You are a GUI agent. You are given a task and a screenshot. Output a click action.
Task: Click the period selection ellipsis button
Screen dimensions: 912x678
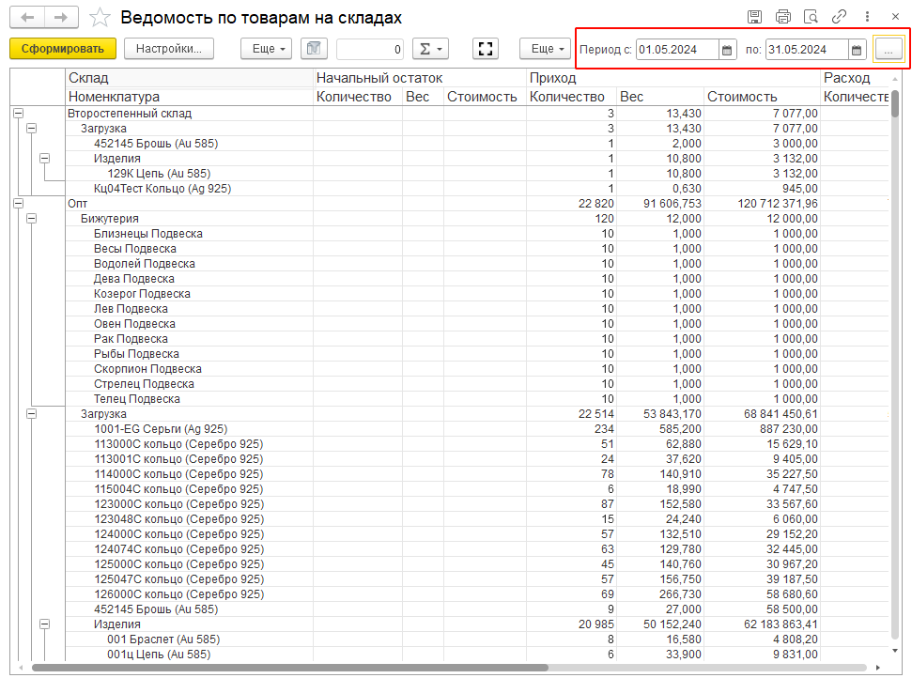[889, 50]
